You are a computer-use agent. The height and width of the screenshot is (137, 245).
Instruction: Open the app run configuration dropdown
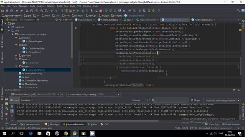70,11
